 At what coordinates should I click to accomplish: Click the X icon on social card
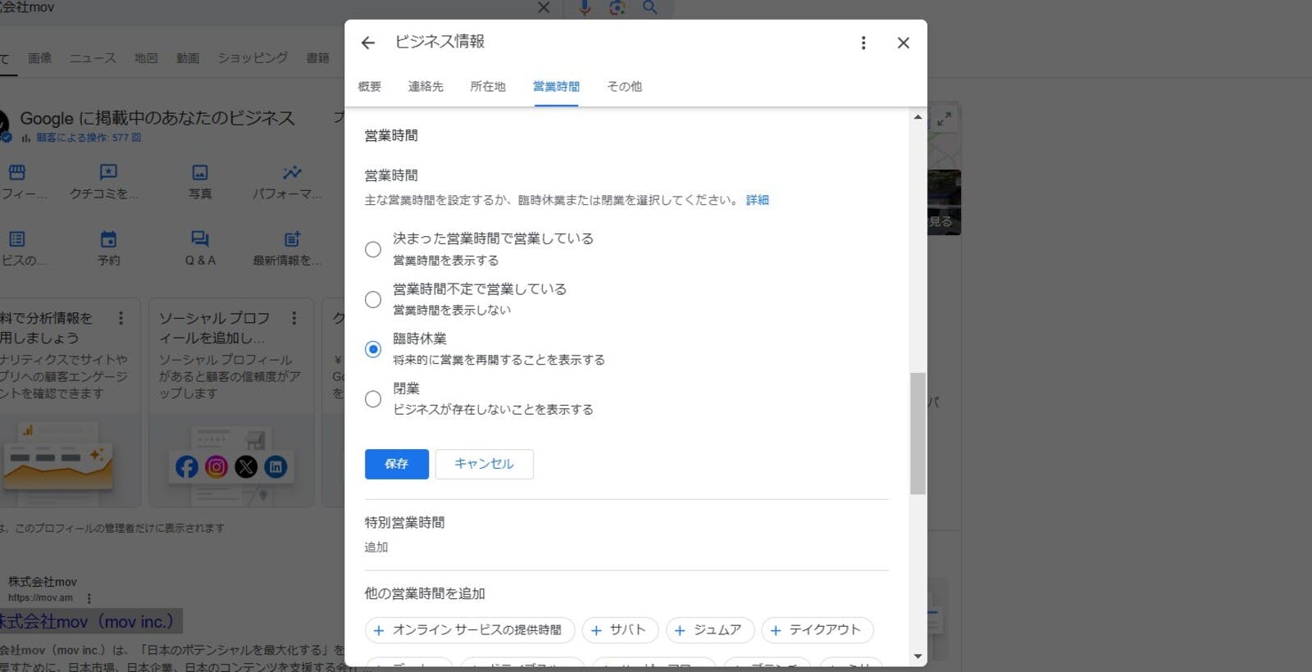(x=246, y=467)
